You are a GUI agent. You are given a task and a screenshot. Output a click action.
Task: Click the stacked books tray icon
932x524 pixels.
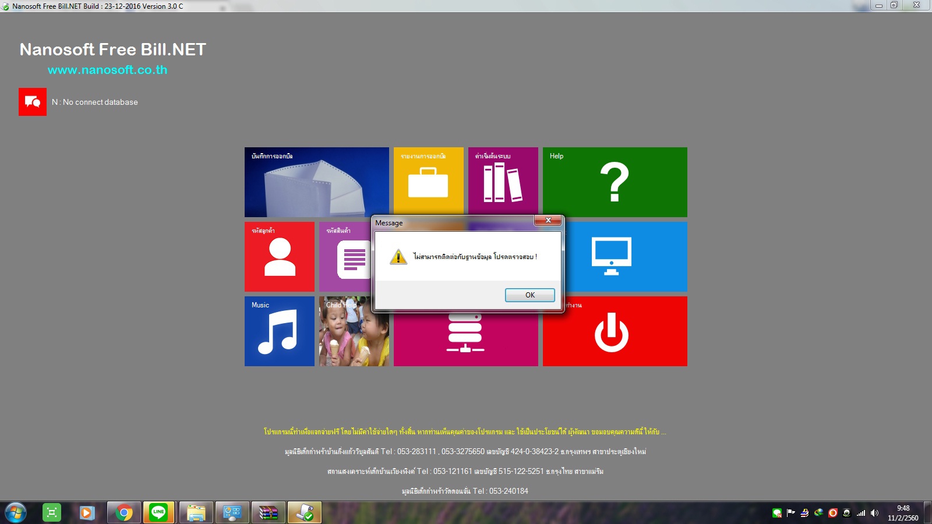tap(804, 513)
